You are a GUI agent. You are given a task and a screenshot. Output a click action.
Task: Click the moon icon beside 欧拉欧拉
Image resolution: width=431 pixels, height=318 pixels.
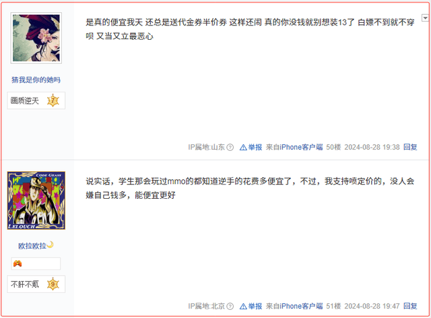(50, 245)
